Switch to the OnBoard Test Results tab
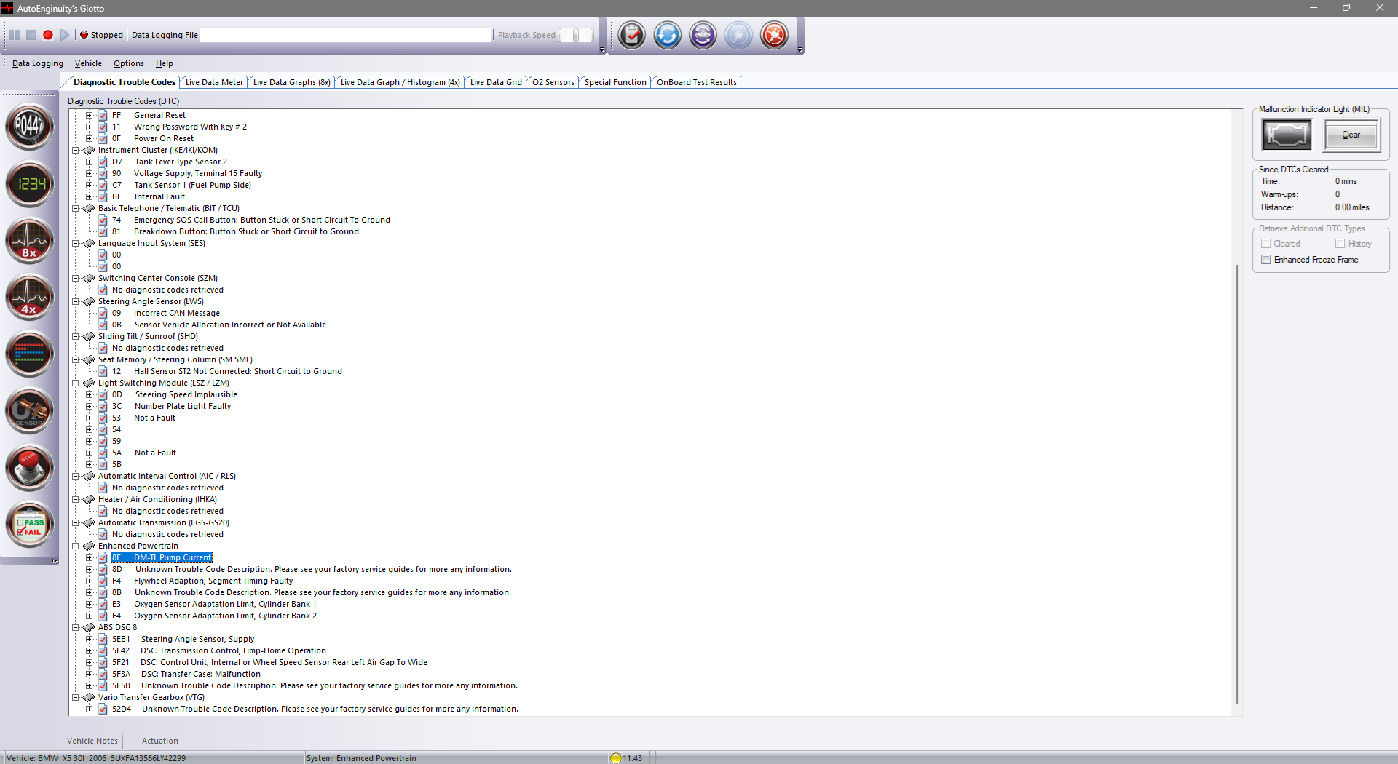This screenshot has width=1398, height=764. (697, 82)
